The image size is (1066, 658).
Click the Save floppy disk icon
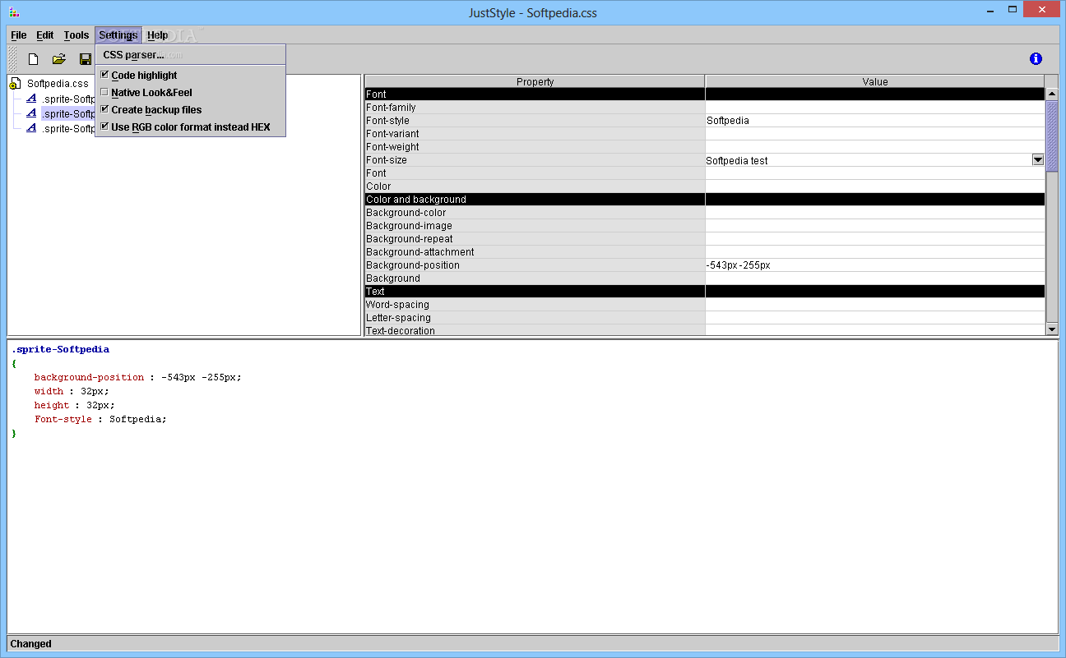(x=85, y=59)
